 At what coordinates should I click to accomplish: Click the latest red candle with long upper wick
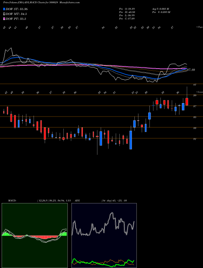click(187, 102)
